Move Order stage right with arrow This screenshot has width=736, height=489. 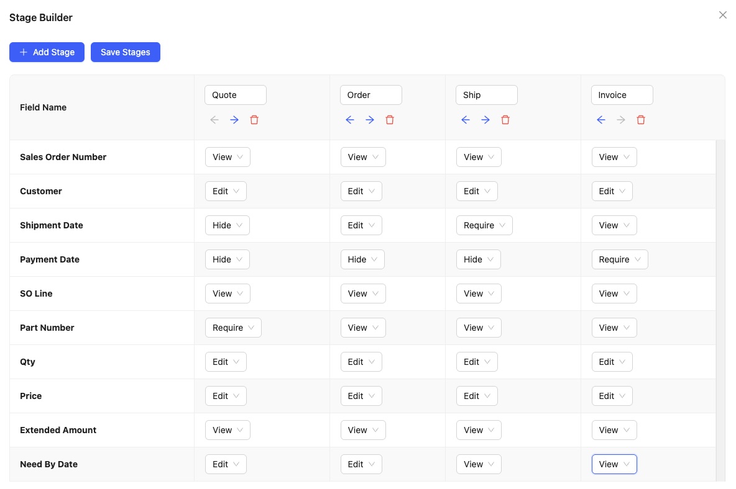click(x=370, y=120)
